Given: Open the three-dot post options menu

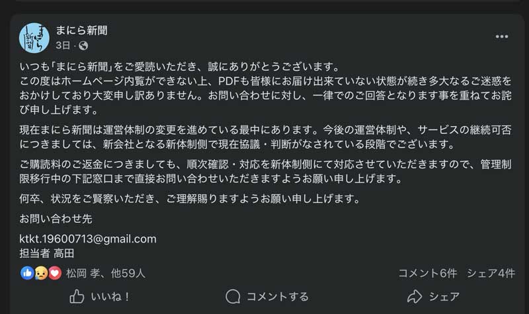Looking at the screenshot, I should click(x=502, y=36).
